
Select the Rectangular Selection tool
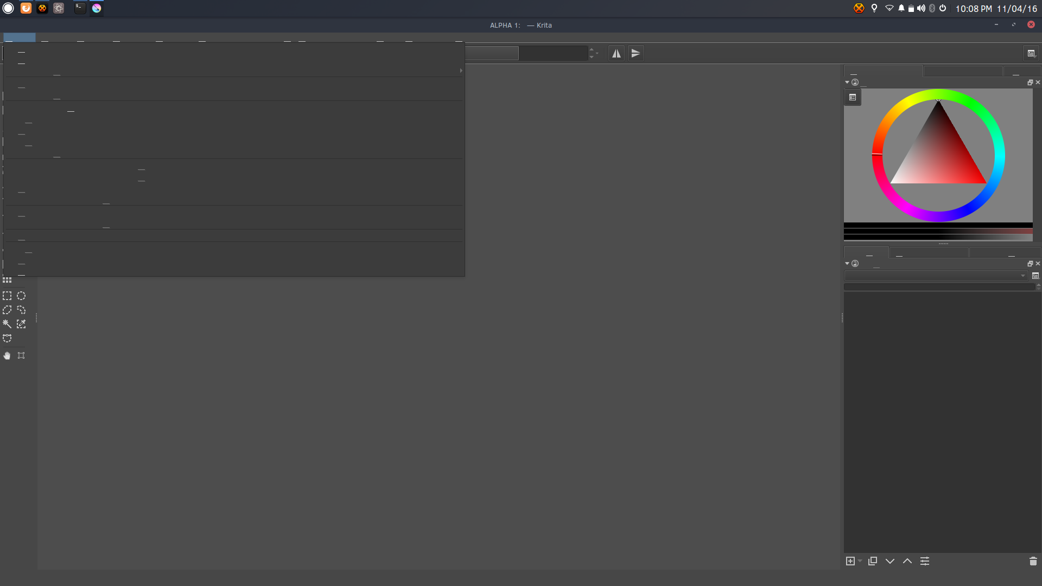[7, 296]
